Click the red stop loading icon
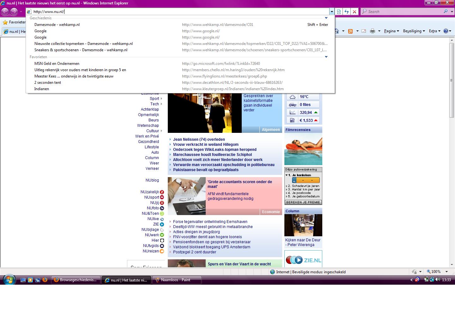The image size is (455, 334). (355, 12)
